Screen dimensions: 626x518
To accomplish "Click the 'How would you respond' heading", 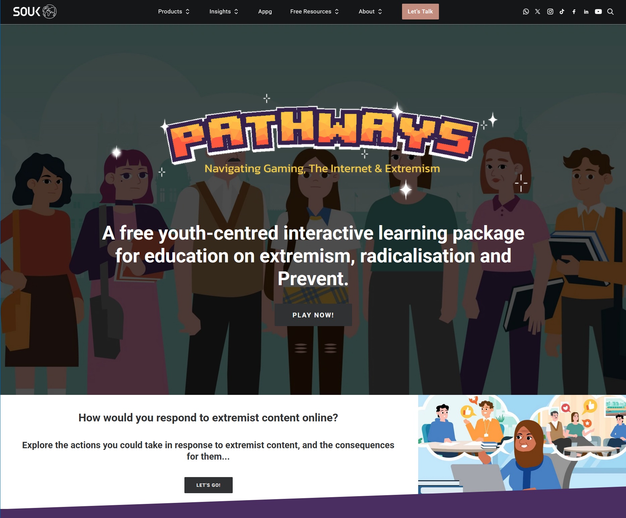I will (208, 418).
